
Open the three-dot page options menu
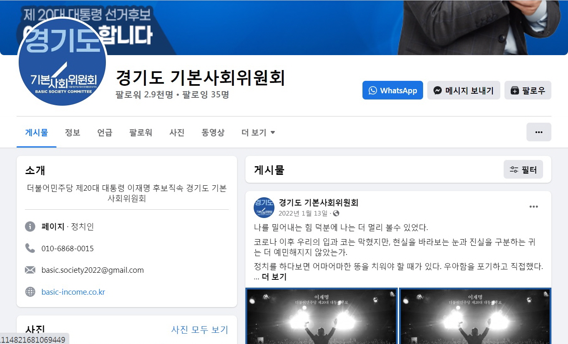click(539, 132)
